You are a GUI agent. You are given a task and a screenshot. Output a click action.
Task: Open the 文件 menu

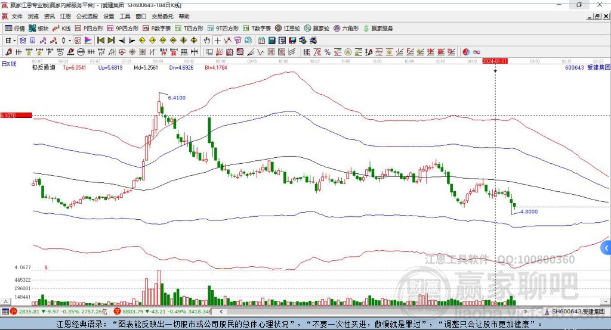click(x=17, y=16)
